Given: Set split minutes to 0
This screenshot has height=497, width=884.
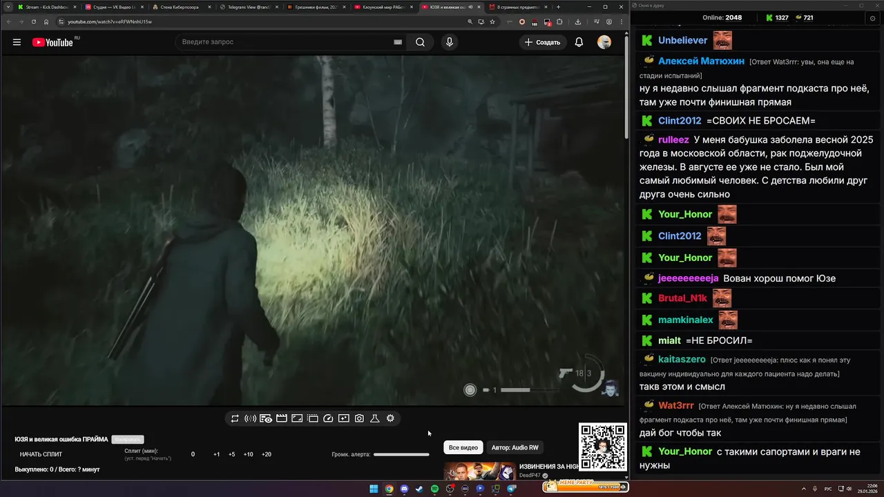Looking at the screenshot, I should (193, 454).
